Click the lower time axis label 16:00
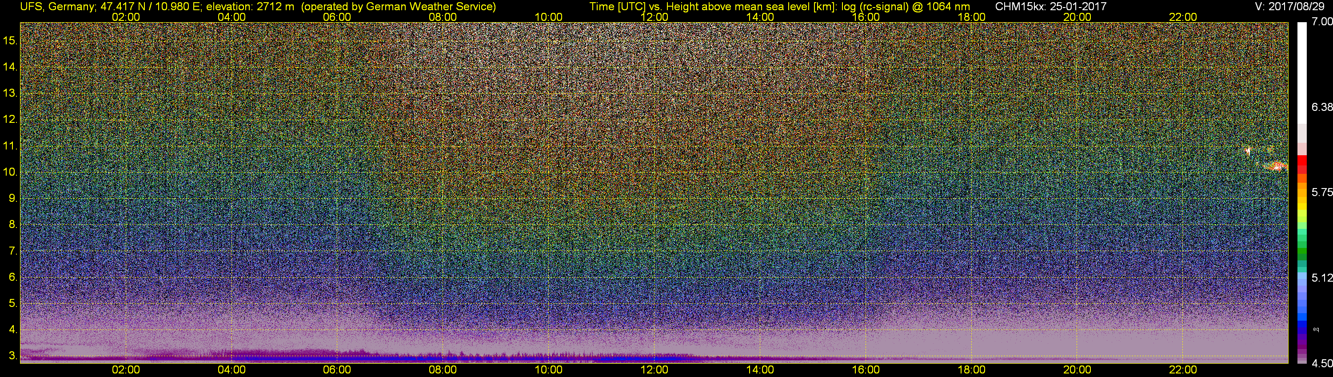Image resolution: width=1333 pixels, height=377 pixels. (x=866, y=370)
